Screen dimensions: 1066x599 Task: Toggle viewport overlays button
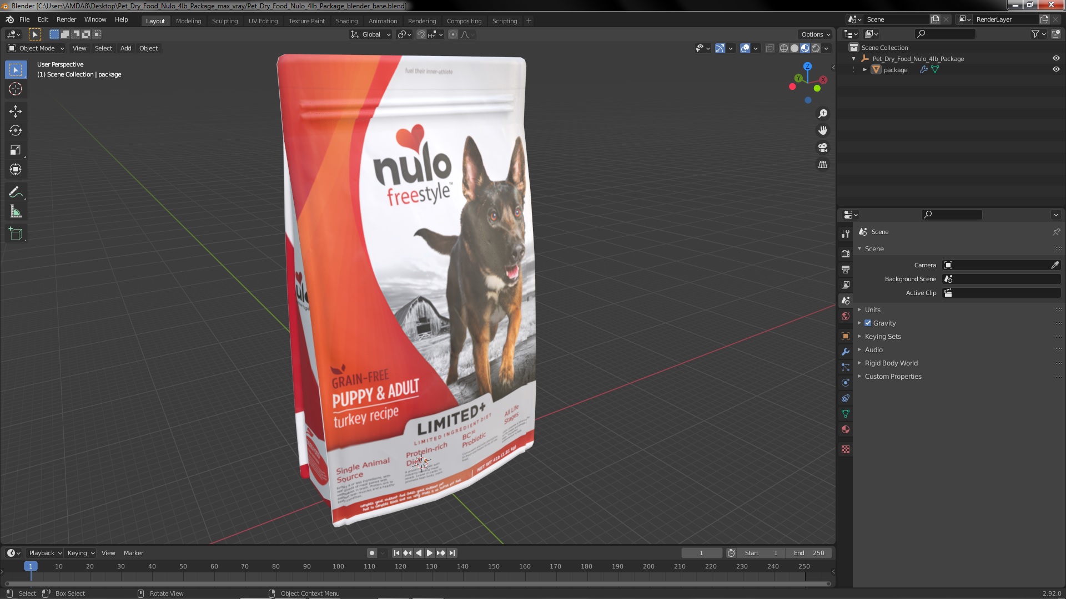[745, 48]
